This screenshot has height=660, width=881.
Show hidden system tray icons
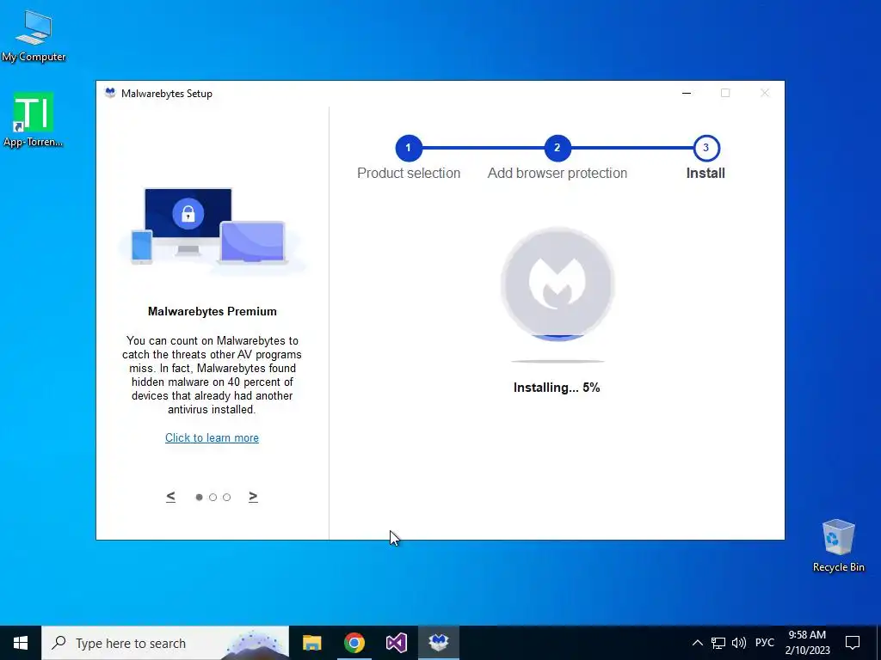click(697, 643)
